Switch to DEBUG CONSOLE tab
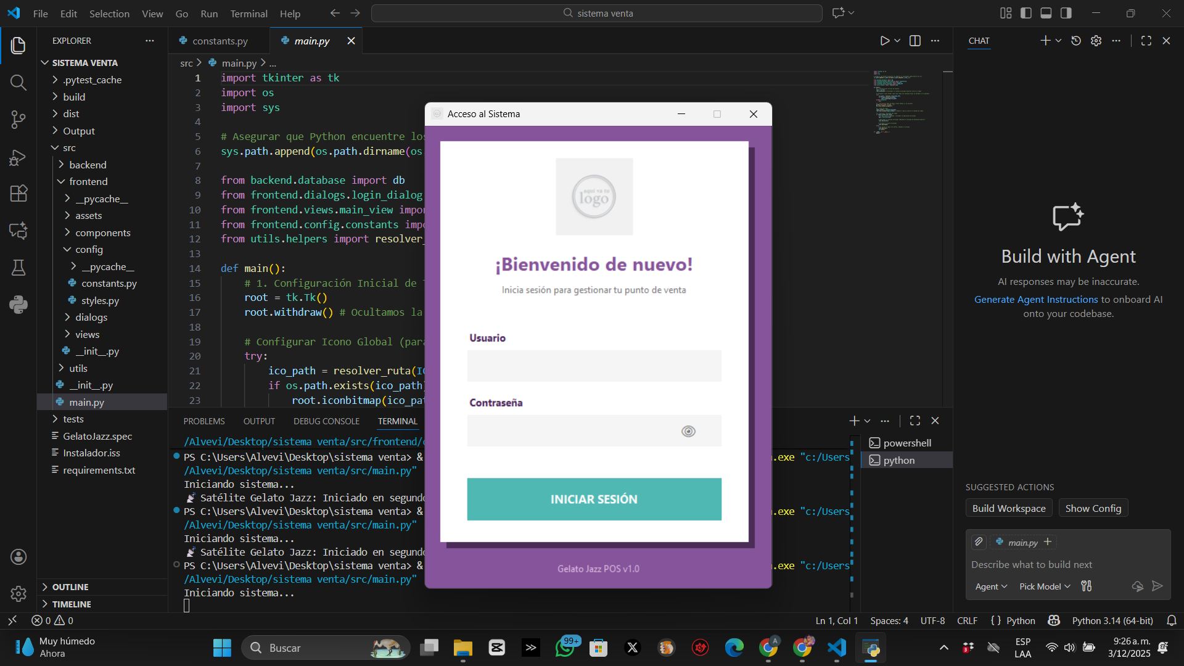 (326, 421)
